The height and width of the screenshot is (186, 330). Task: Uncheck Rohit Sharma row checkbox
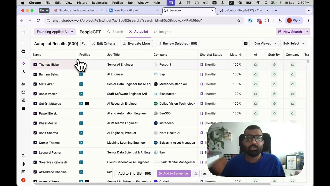pos(35,133)
